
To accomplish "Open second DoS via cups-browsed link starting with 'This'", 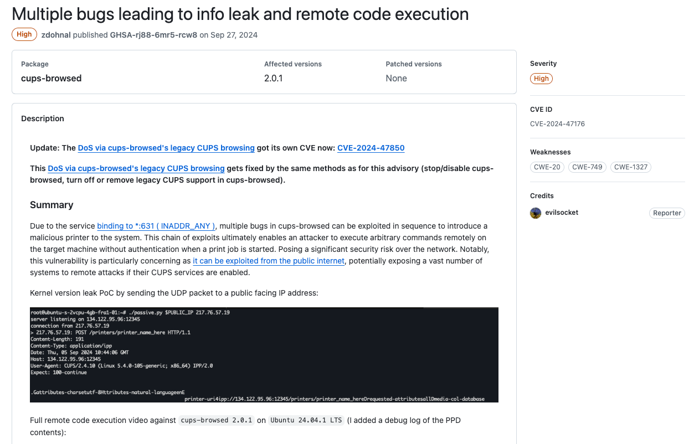I will [136, 168].
